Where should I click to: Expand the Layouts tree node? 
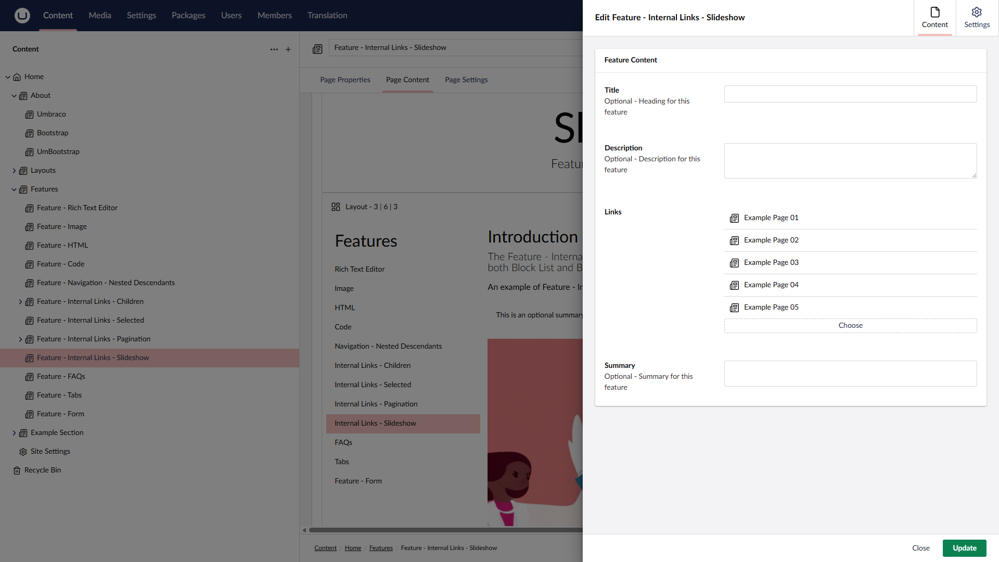coord(14,171)
